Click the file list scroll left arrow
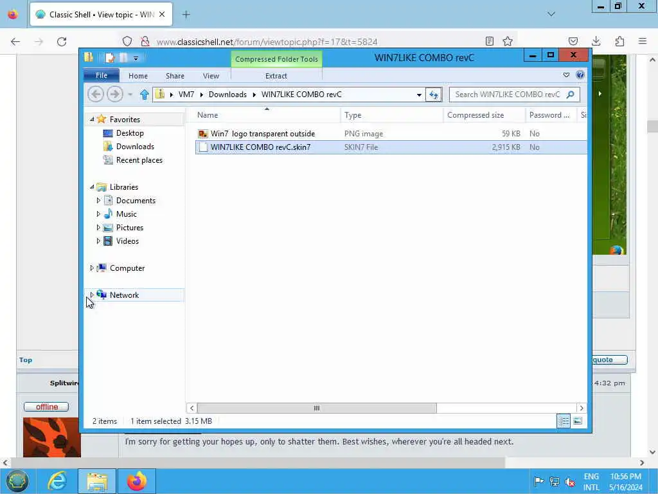Viewport: 658px width, 494px height. pos(191,408)
